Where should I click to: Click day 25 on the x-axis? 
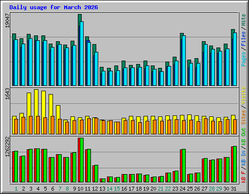[x=190, y=189]
